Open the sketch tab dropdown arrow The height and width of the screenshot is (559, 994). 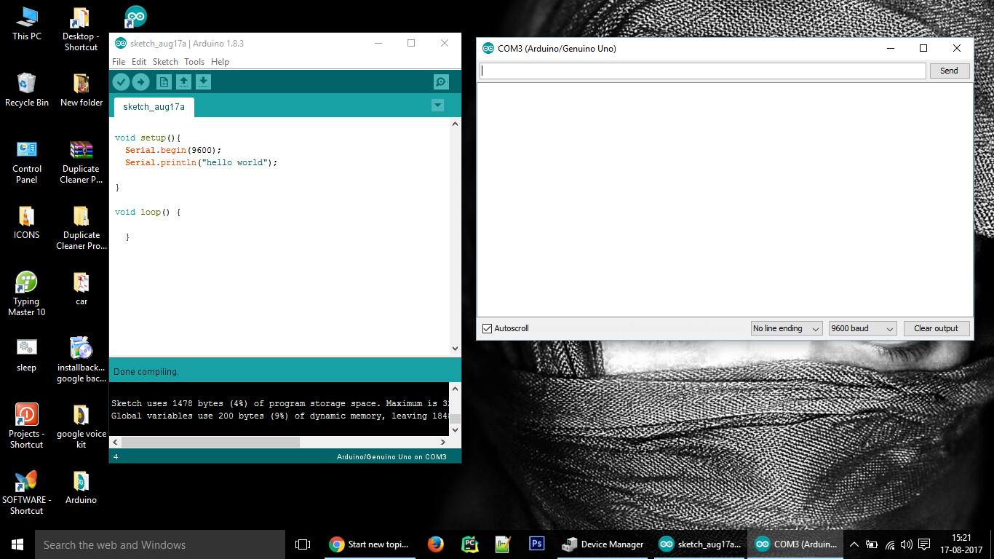pos(437,105)
